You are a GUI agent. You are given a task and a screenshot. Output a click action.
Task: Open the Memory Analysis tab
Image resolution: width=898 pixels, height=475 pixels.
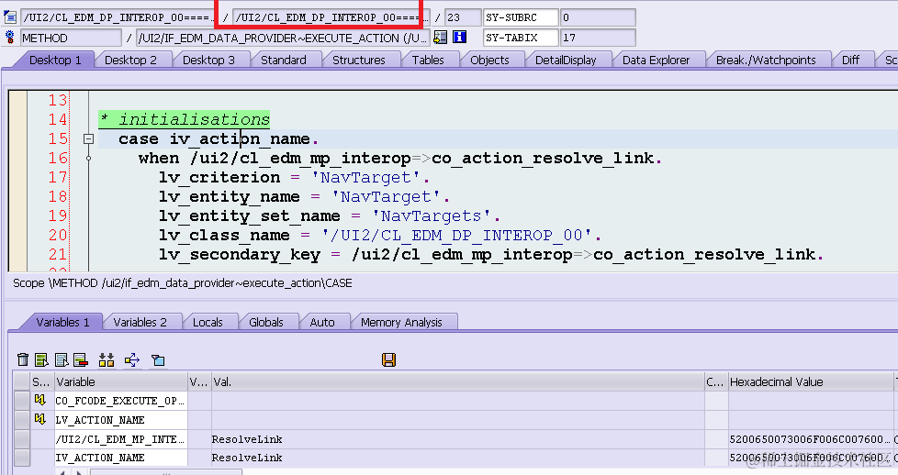(x=401, y=322)
